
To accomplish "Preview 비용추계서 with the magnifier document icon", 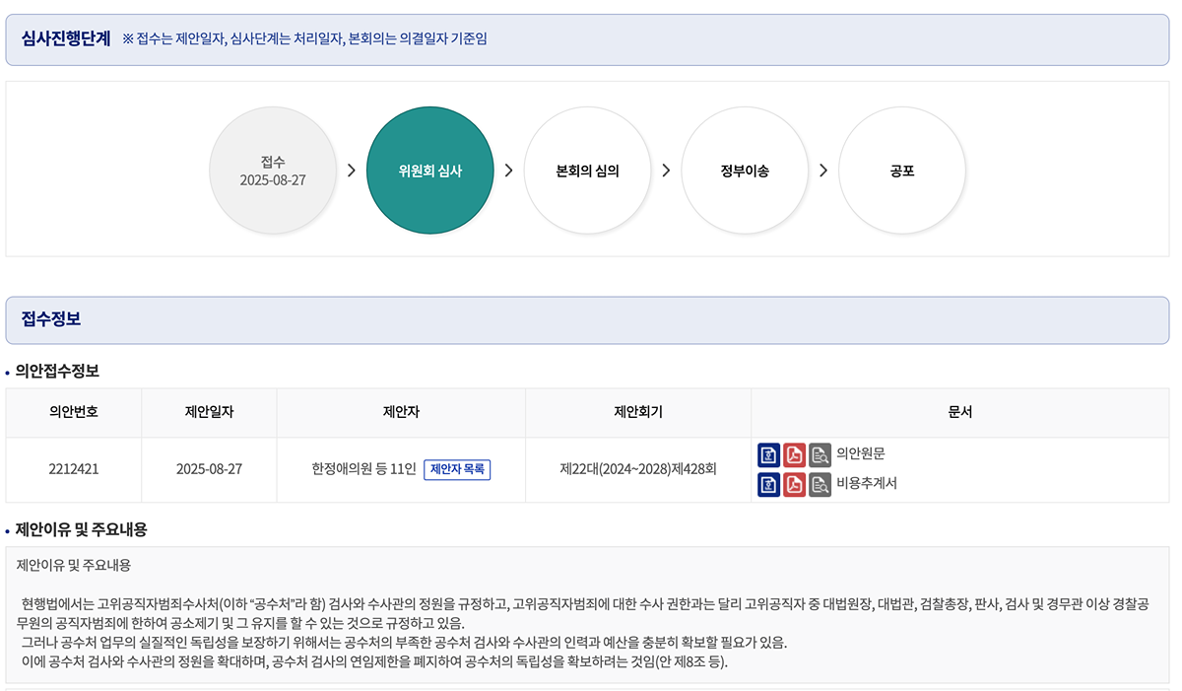I will pyautogui.click(x=820, y=484).
